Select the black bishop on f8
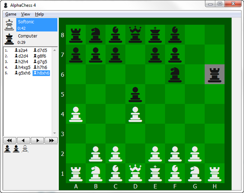The height and width of the screenshot is (193, 244). [175, 35]
